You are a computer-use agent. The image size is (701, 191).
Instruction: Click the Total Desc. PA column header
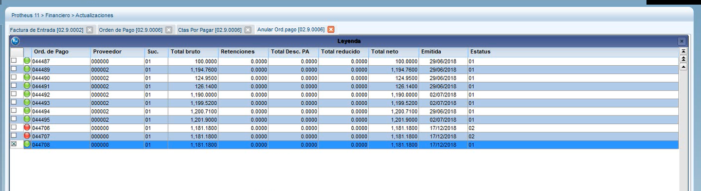click(294, 52)
